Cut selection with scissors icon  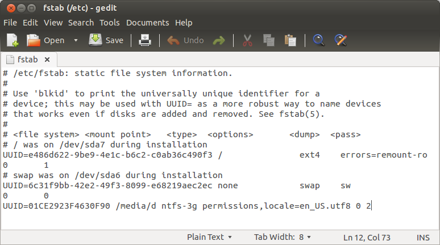pos(247,40)
